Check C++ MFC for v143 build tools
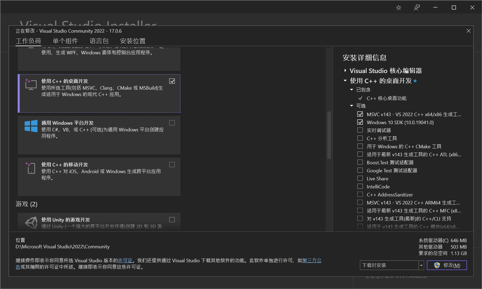The width and height of the screenshot is (482, 289). coord(360,210)
